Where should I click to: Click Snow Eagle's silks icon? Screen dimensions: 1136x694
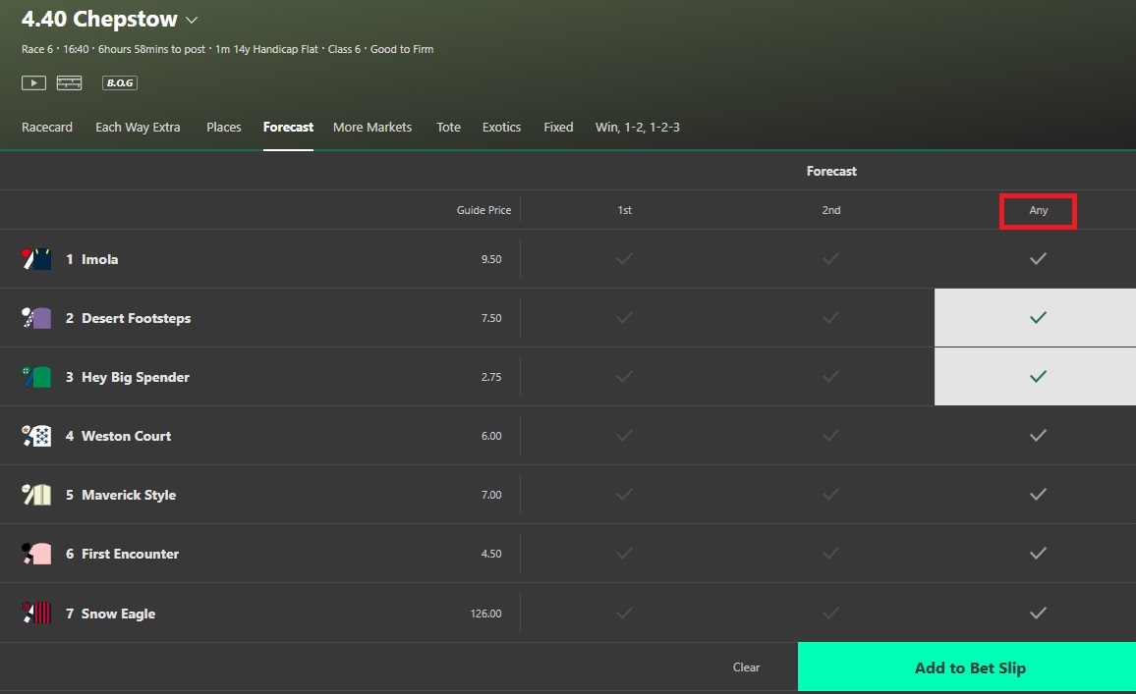tap(35, 613)
